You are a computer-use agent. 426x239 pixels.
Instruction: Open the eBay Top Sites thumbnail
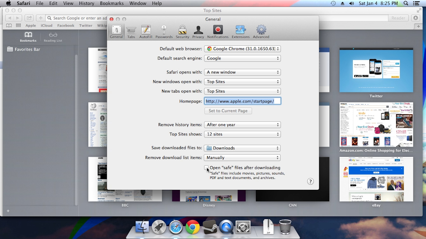coord(376,179)
